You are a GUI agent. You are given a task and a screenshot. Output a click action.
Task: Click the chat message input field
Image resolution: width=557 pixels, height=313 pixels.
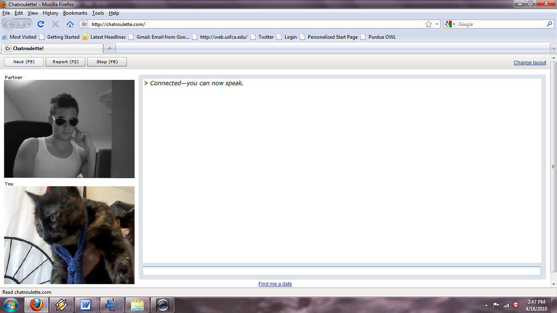(342, 271)
